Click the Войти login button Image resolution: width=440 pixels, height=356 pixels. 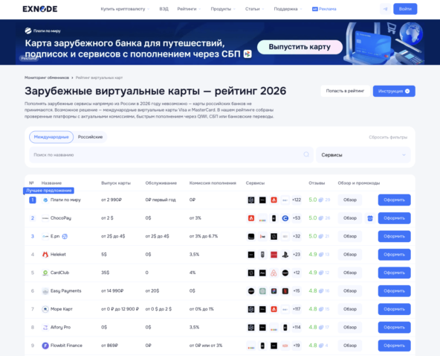pyautogui.click(x=405, y=9)
